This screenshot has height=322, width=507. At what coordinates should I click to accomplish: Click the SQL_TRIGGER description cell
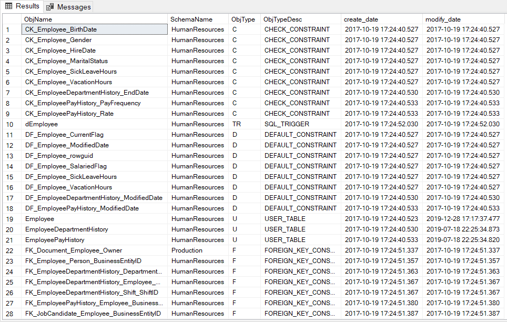[301, 124]
